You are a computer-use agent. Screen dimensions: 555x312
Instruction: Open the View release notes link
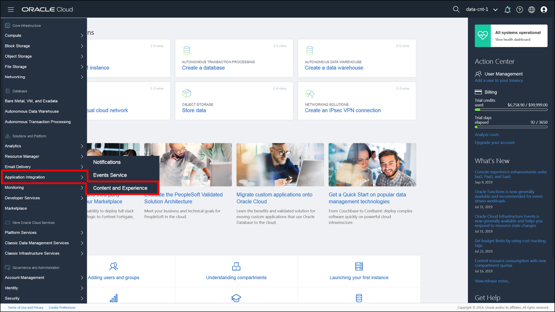tap(493, 281)
